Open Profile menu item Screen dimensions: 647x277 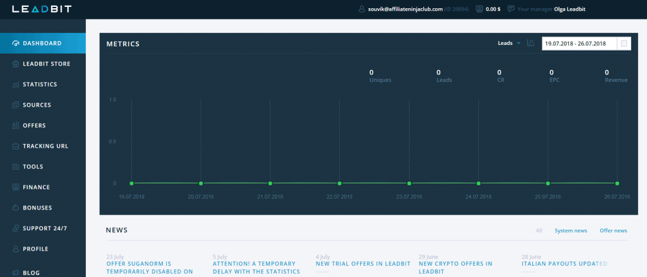coord(43,249)
